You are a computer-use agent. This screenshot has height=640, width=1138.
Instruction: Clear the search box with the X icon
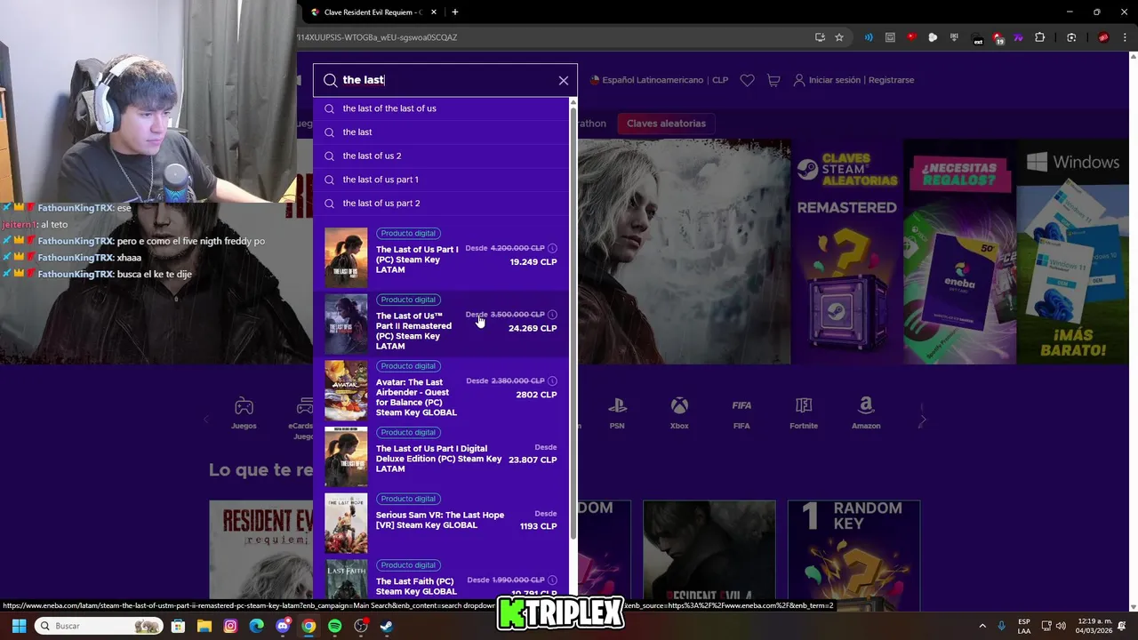[x=563, y=80]
